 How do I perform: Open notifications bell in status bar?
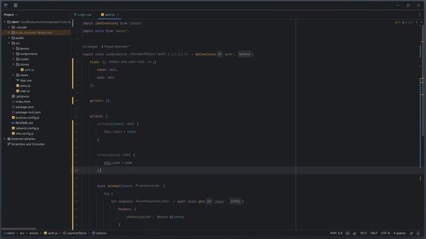pyautogui.click(x=418, y=233)
